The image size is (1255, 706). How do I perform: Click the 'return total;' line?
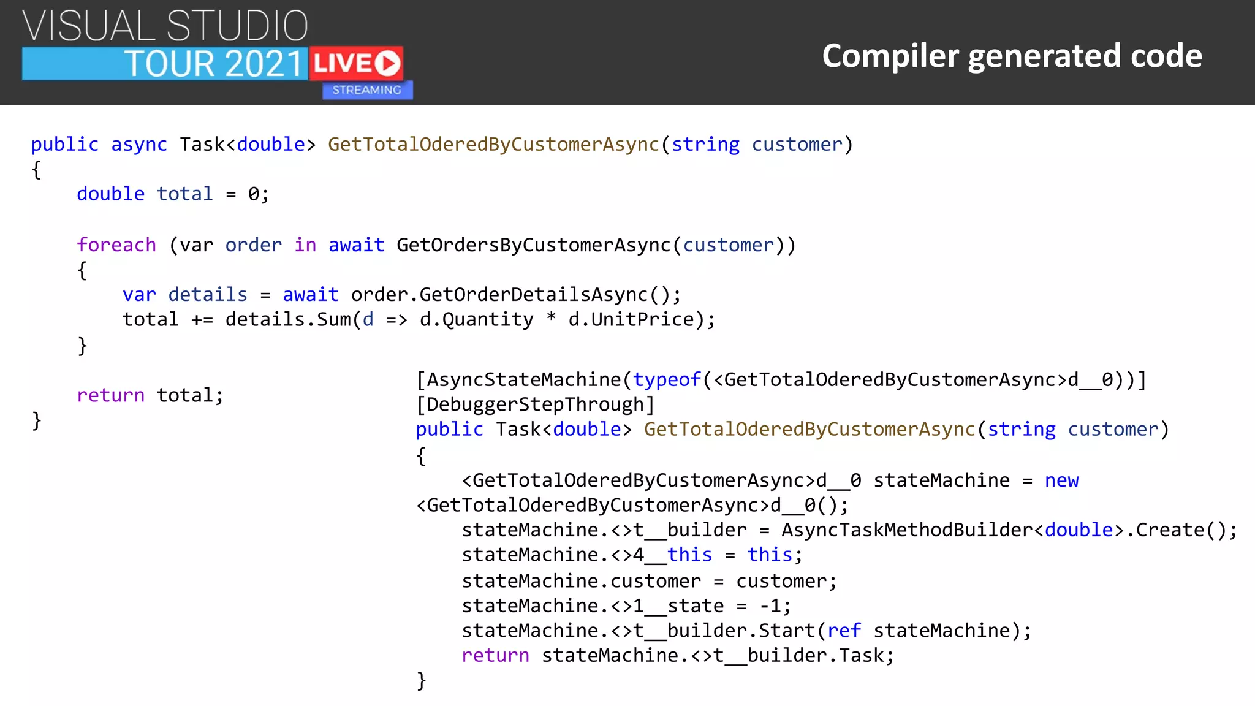[x=150, y=395]
